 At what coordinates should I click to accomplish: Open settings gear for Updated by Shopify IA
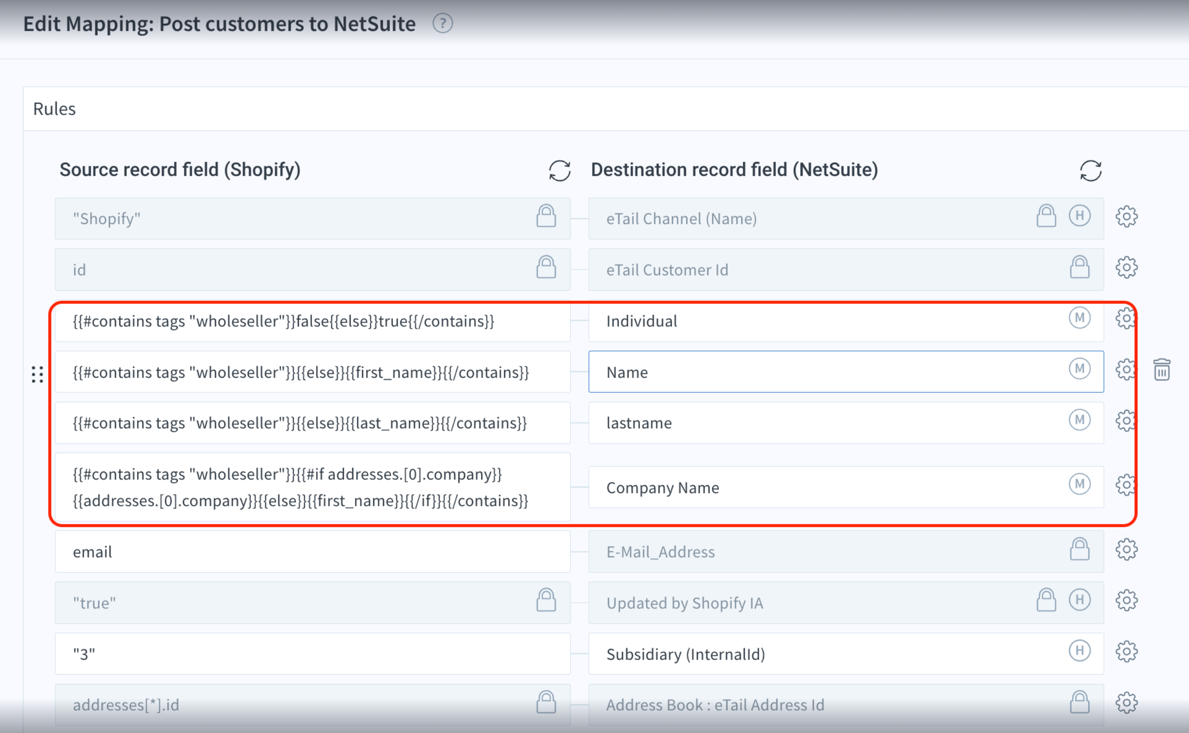click(1126, 600)
